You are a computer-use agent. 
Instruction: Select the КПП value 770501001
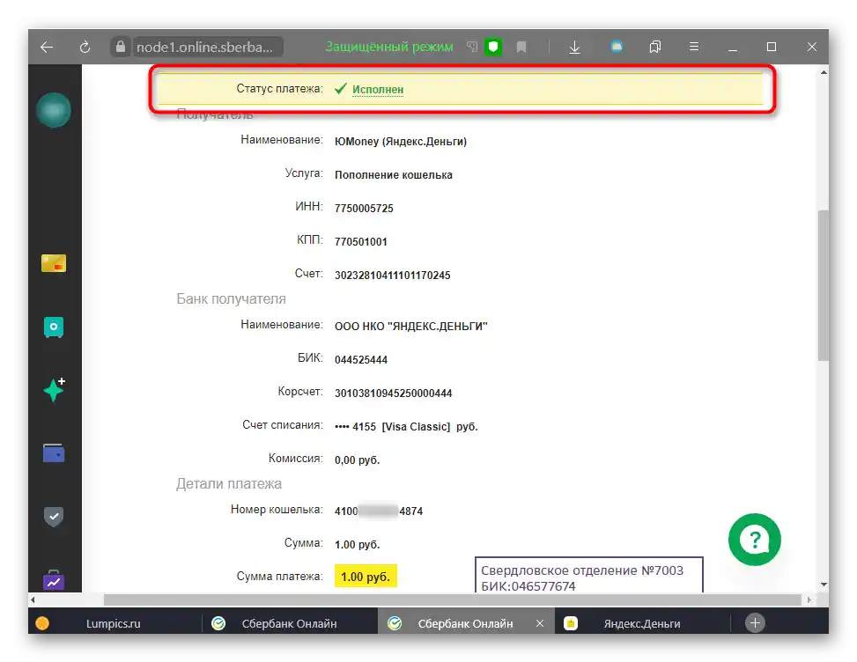click(x=361, y=241)
